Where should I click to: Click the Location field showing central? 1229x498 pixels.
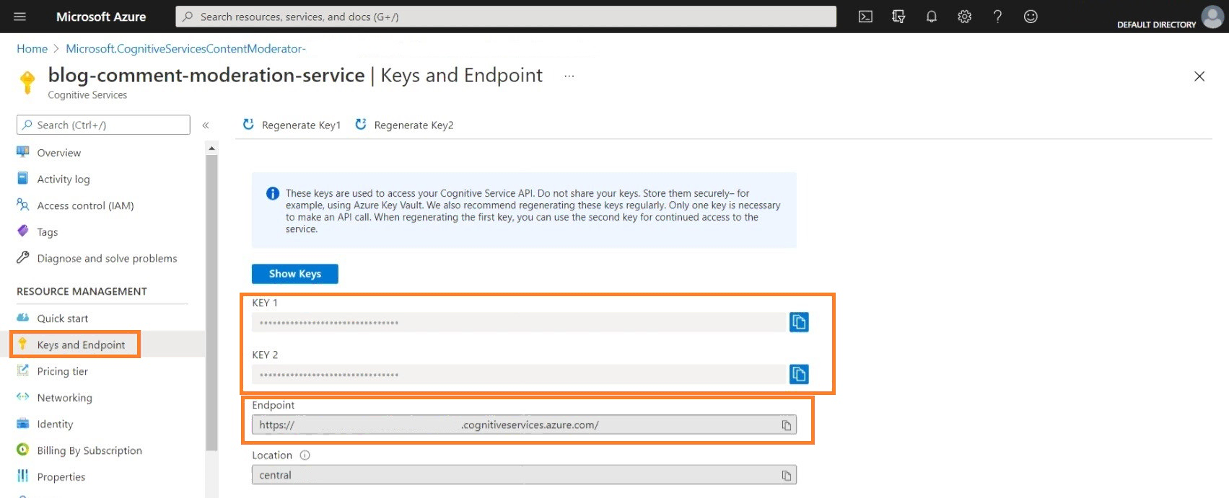coord(524,476)
